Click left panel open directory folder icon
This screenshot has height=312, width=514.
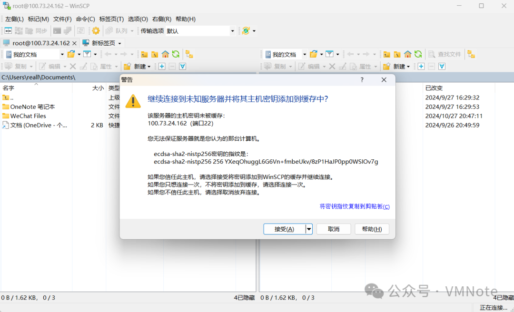[x=71, y=54]
